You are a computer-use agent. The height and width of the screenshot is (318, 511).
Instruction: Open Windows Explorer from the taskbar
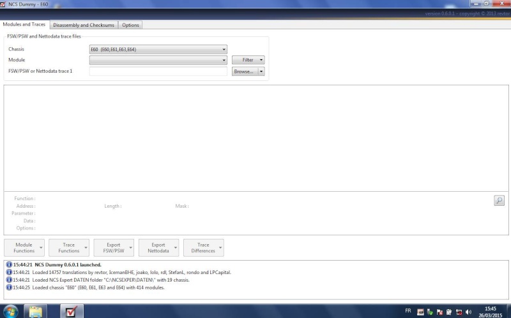pyautogui.click(x=36, y=312)
